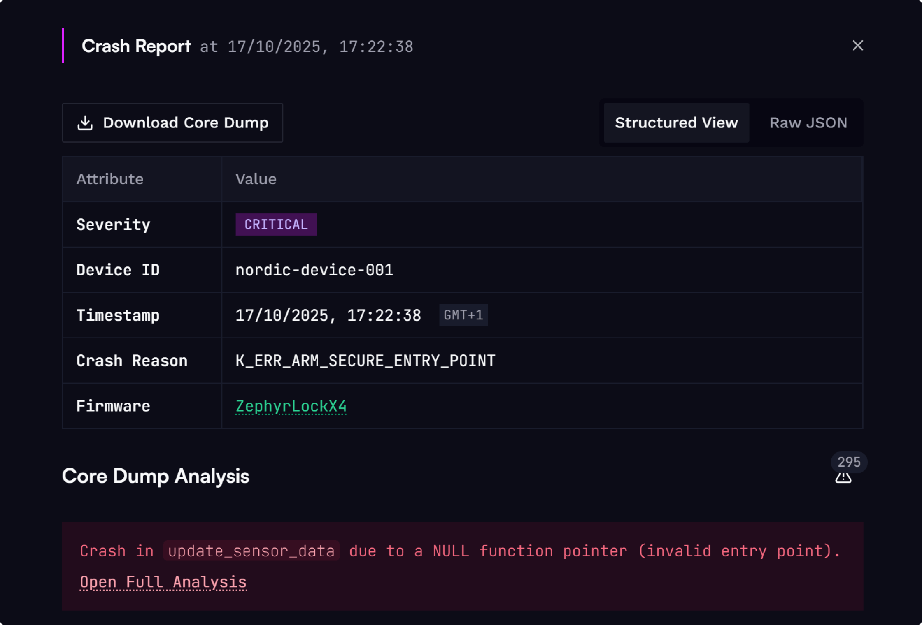Viewport: 922px width, 625px height.
Task: Click the update_sensor_data code chip
Action: [x=251, y=551]
